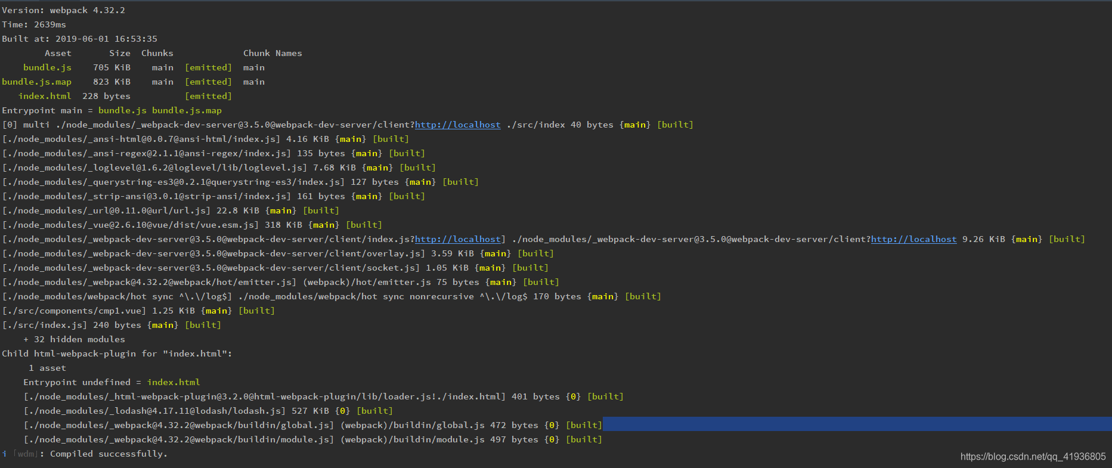Click the 'Compiled successfully.' message
The image size is (1112, 468).
click(x=109, y=454)
